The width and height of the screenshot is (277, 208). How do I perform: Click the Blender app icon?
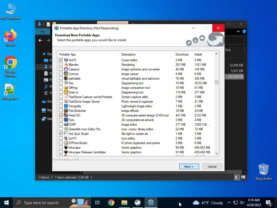[66, 64]
